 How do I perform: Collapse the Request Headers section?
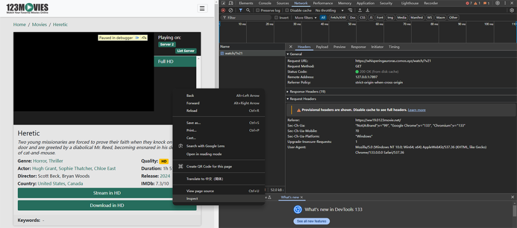tap(301, 99)
